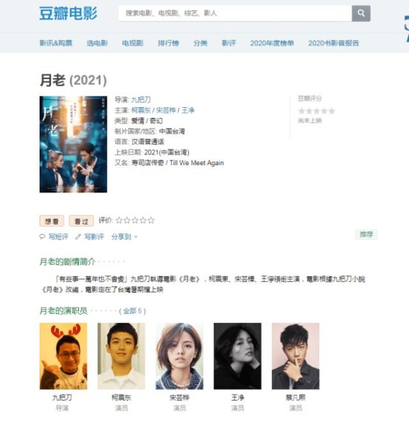Click the 豆瓣电影 logo
The width and height of the screenshot is (409, 421).
(x=68, y=14)
